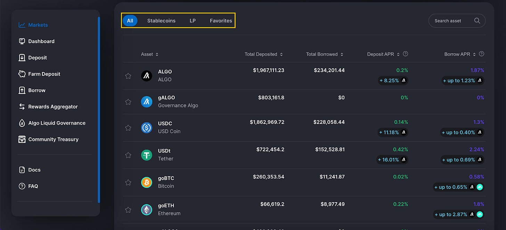Switch to the Favorites tab

point(221,21)
